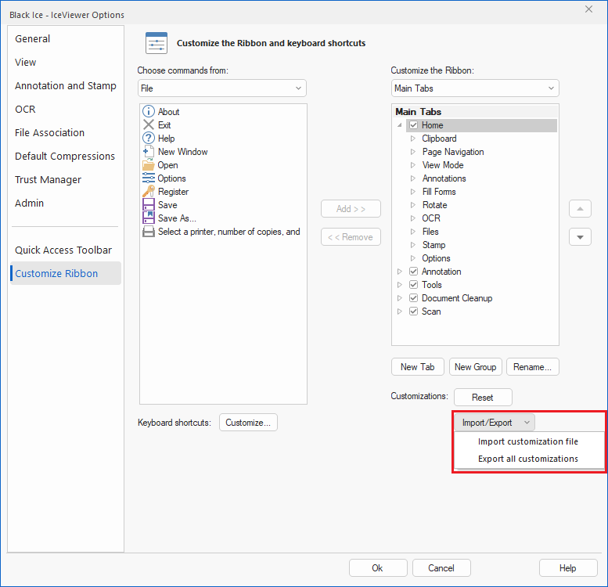Viewport: 608px width, 587px height.
Task: Click the Options sliders icon
Action: click(x=149, y=178)
